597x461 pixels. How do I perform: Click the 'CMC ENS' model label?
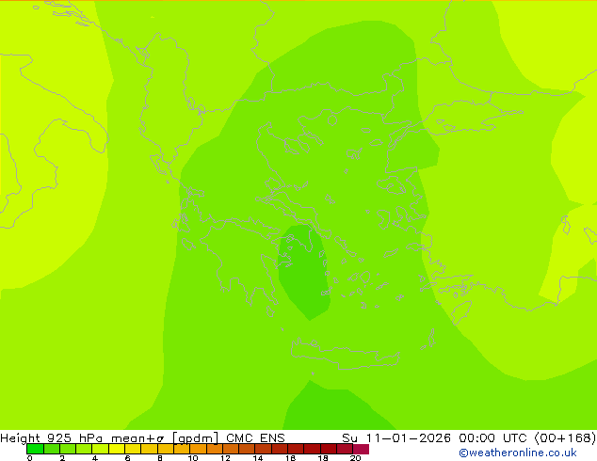255,437
